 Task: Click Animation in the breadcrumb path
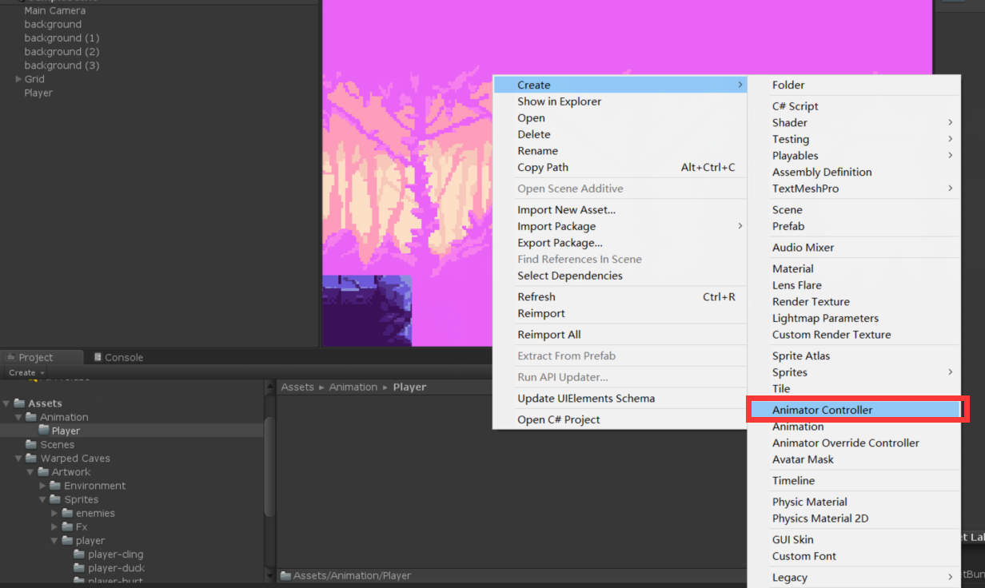pos(353,387)
